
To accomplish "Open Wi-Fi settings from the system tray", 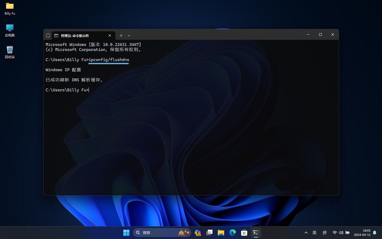I will click(x=335, y=233).
